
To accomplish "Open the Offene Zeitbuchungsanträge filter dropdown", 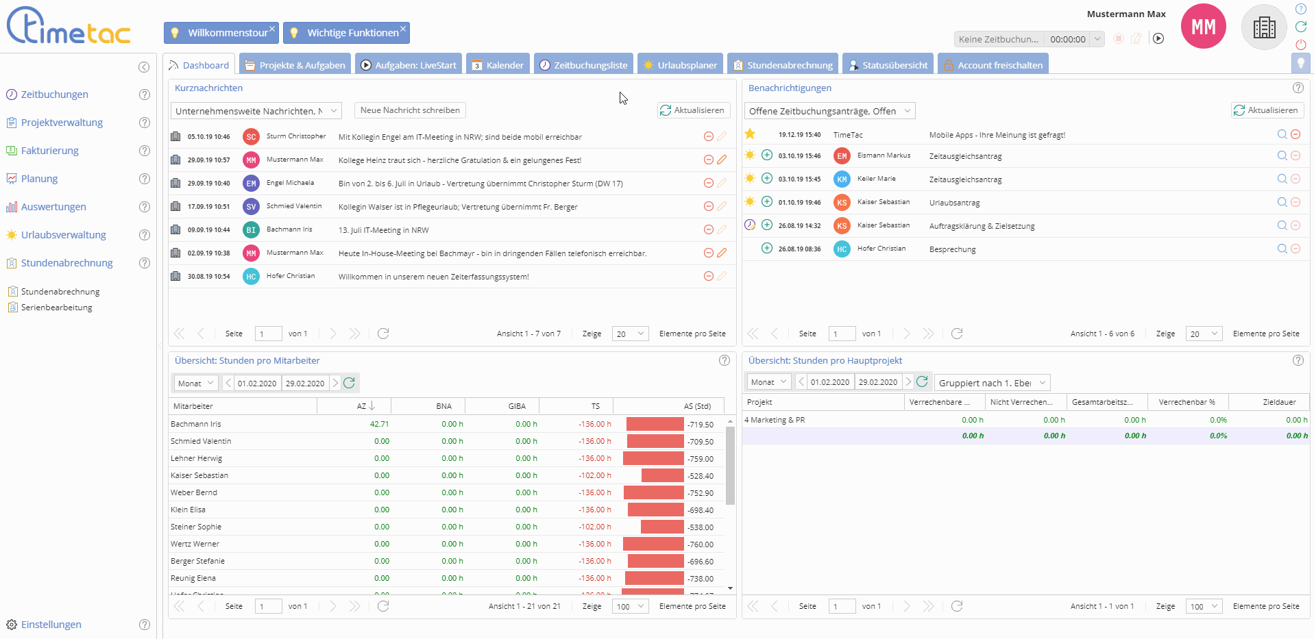I will [x=908, y=111].
